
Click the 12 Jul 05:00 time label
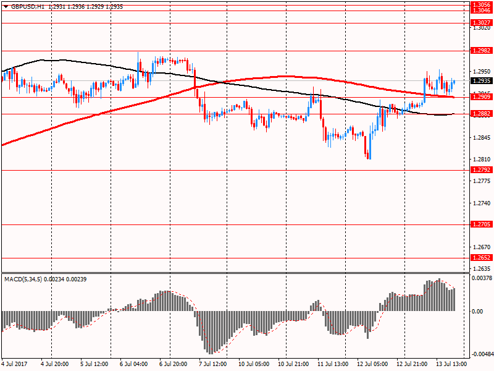[x=372, y=364]
